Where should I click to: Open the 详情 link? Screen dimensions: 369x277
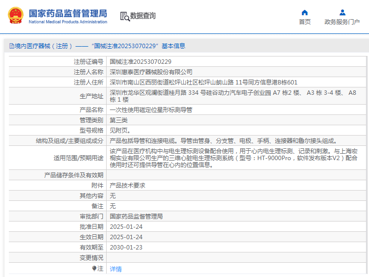point(115,269)
